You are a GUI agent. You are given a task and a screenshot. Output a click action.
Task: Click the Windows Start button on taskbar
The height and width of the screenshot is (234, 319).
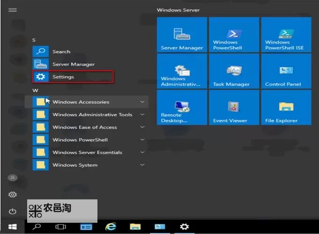click(12, 227)
